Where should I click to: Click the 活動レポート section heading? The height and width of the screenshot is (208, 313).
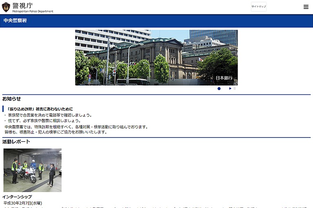pyautogui.click(x=16, y=142)
